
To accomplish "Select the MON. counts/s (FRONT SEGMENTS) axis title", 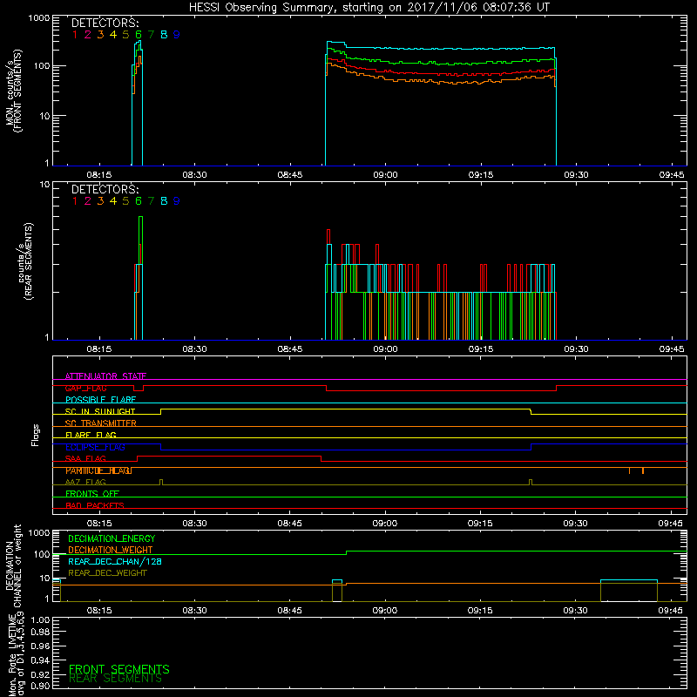I will 14,91.
